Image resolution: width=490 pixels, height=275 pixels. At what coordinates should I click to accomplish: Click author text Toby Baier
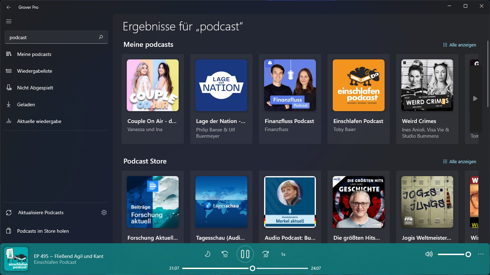pyautogui.click(x=345, y=129)
